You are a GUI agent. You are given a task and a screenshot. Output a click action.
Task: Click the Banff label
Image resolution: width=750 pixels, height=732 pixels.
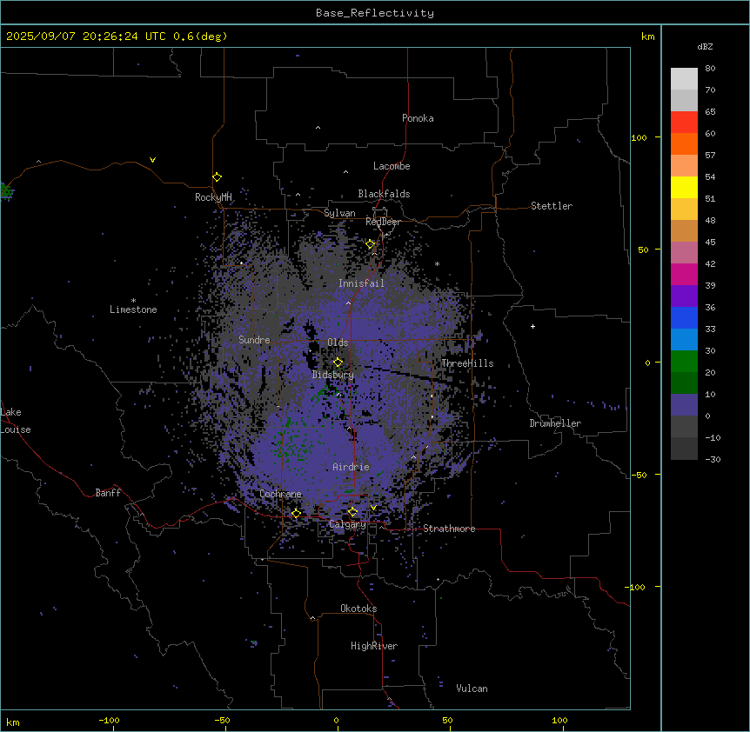[108, 493]
